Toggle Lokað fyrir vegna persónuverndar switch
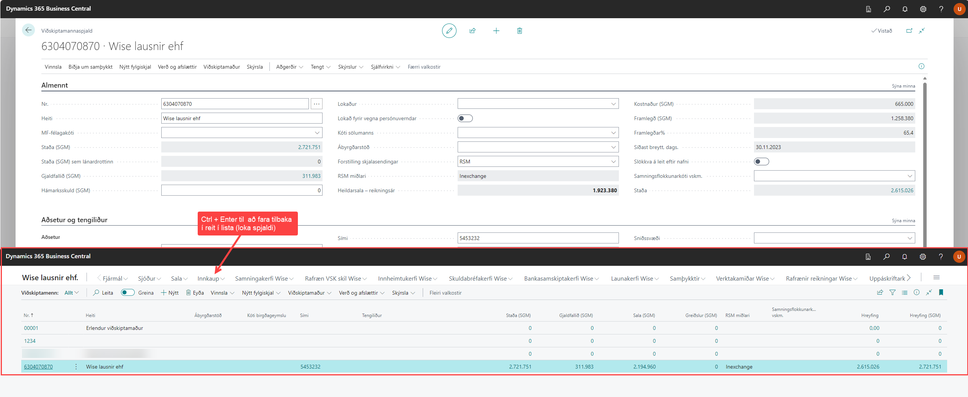The image size is (968, 397). (465, 118)
